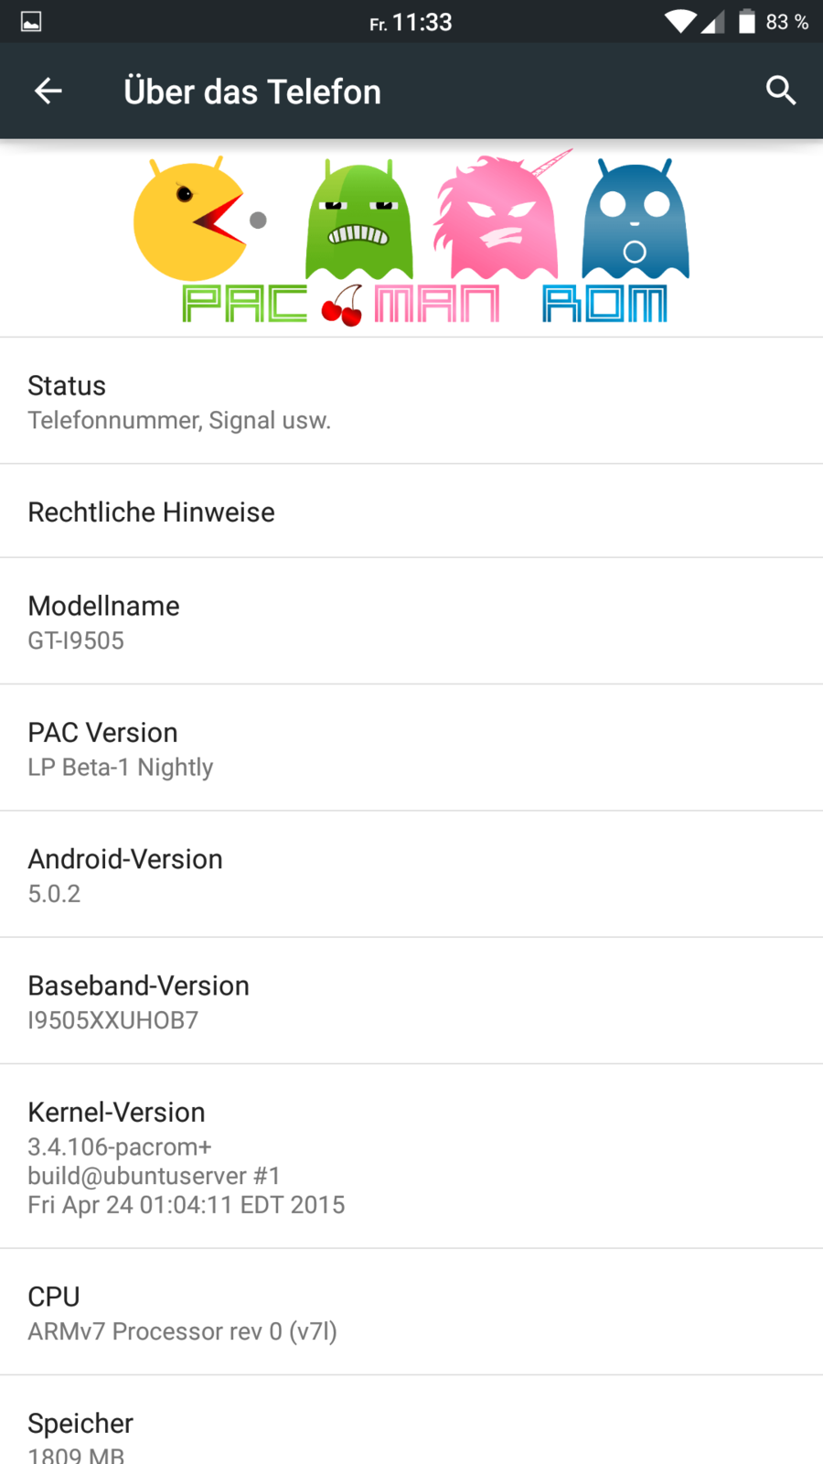Tap the Speicher entry
The width and height of the screenshot is (823, 1464).
(x=411, y=1432)
